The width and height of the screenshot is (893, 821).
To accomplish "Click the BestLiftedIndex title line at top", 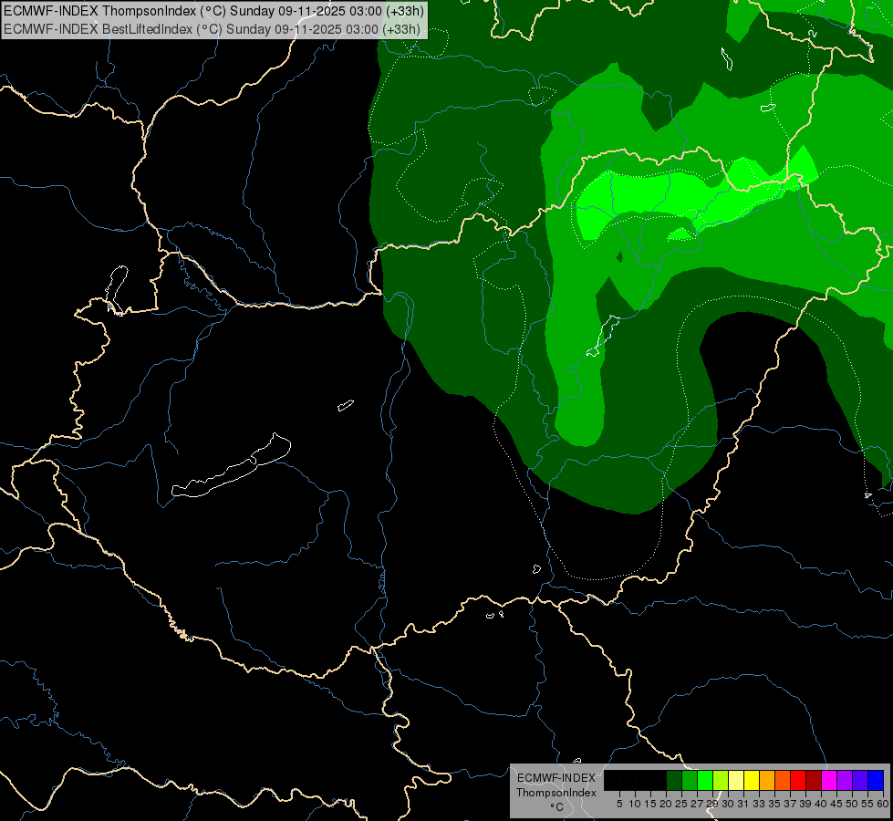I will (212, 29).
